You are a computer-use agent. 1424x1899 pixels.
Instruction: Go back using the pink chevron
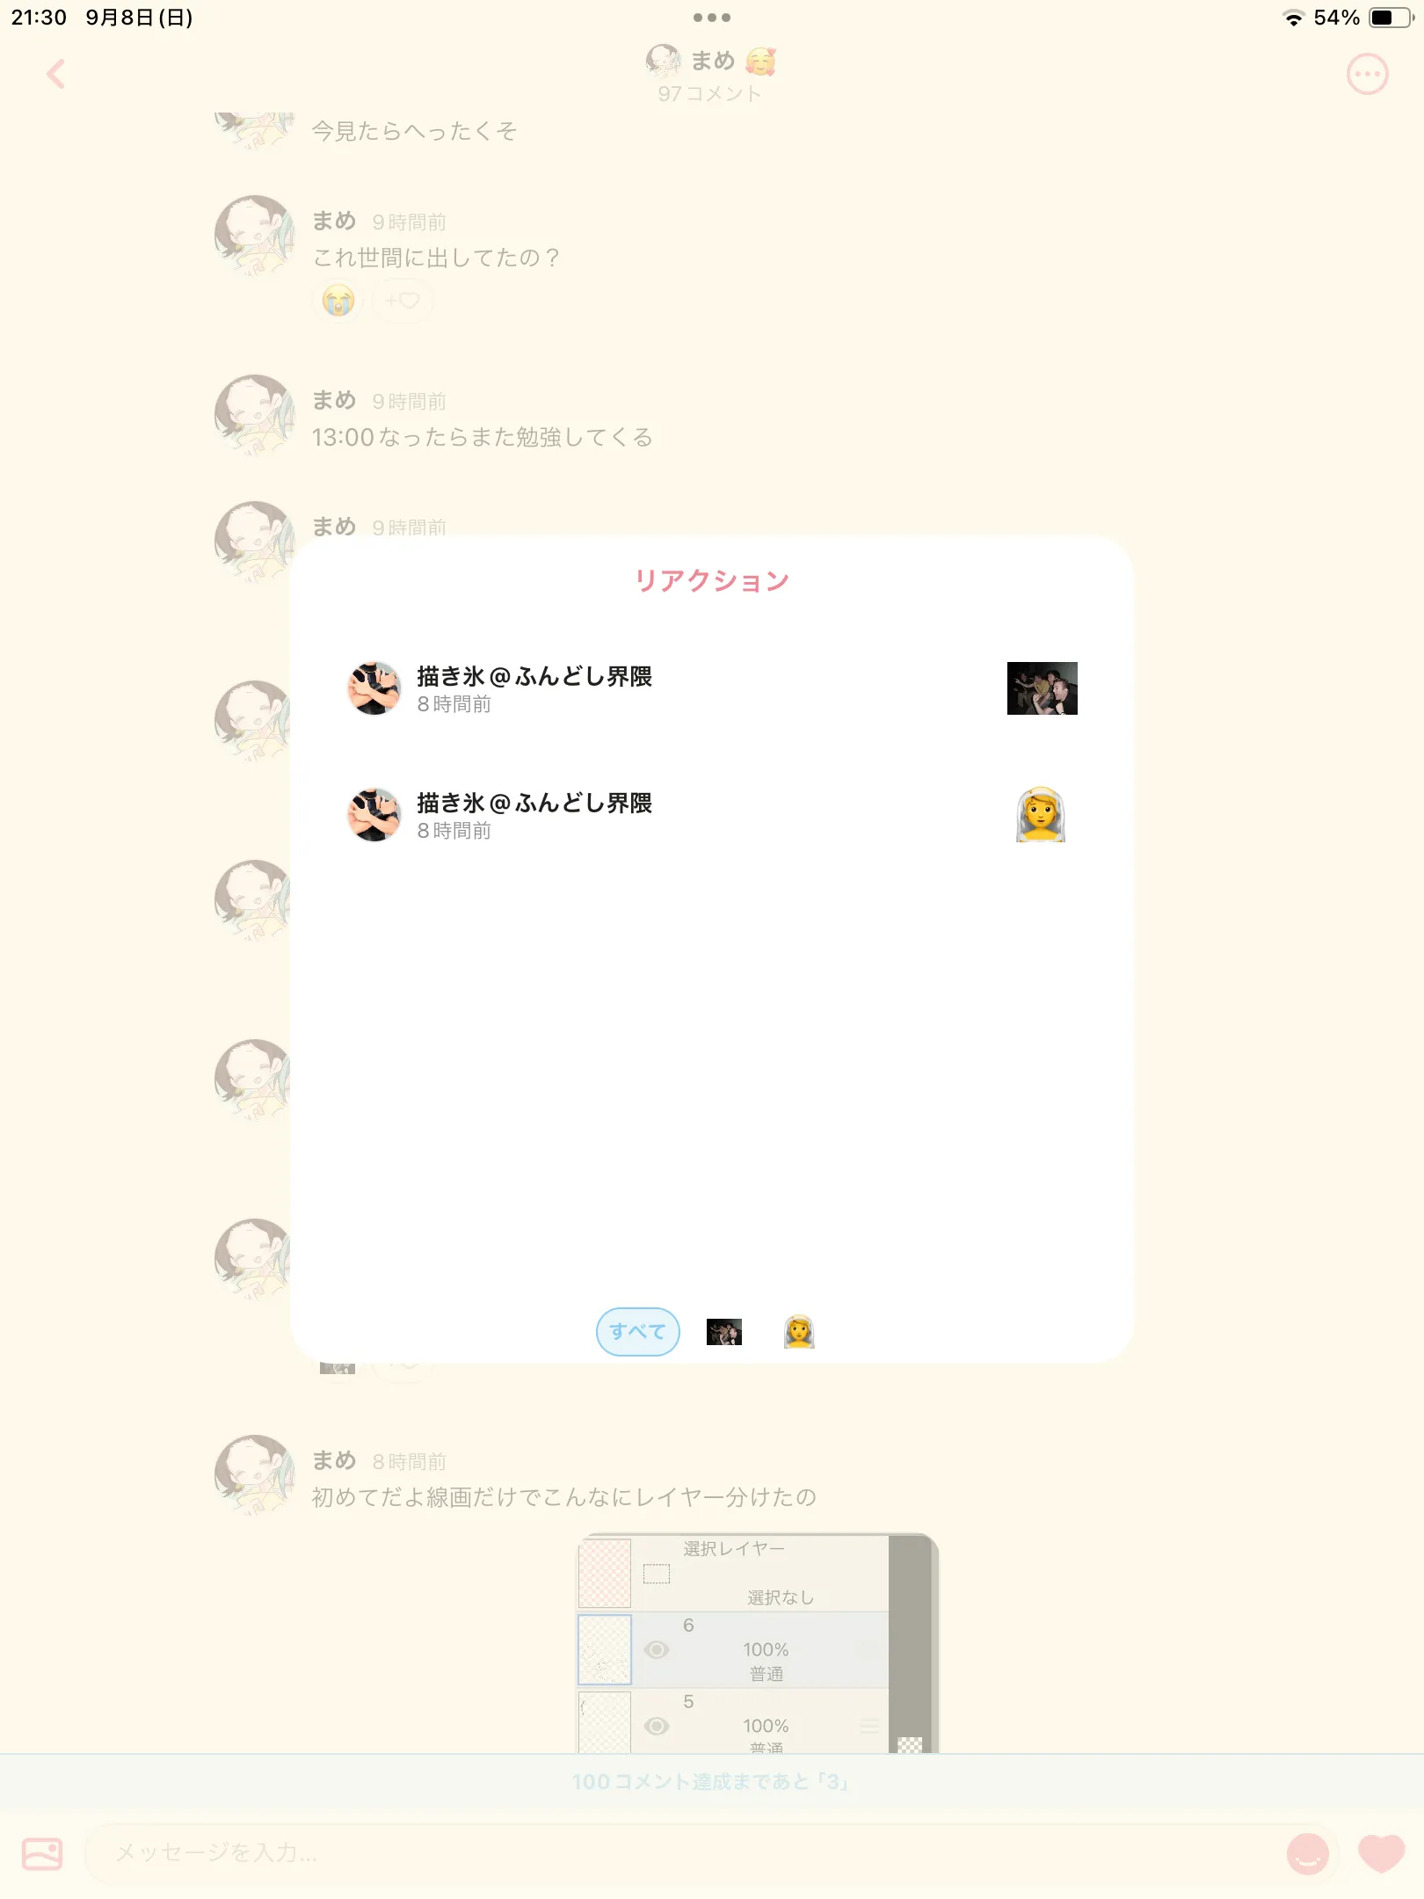coord(55,74)
